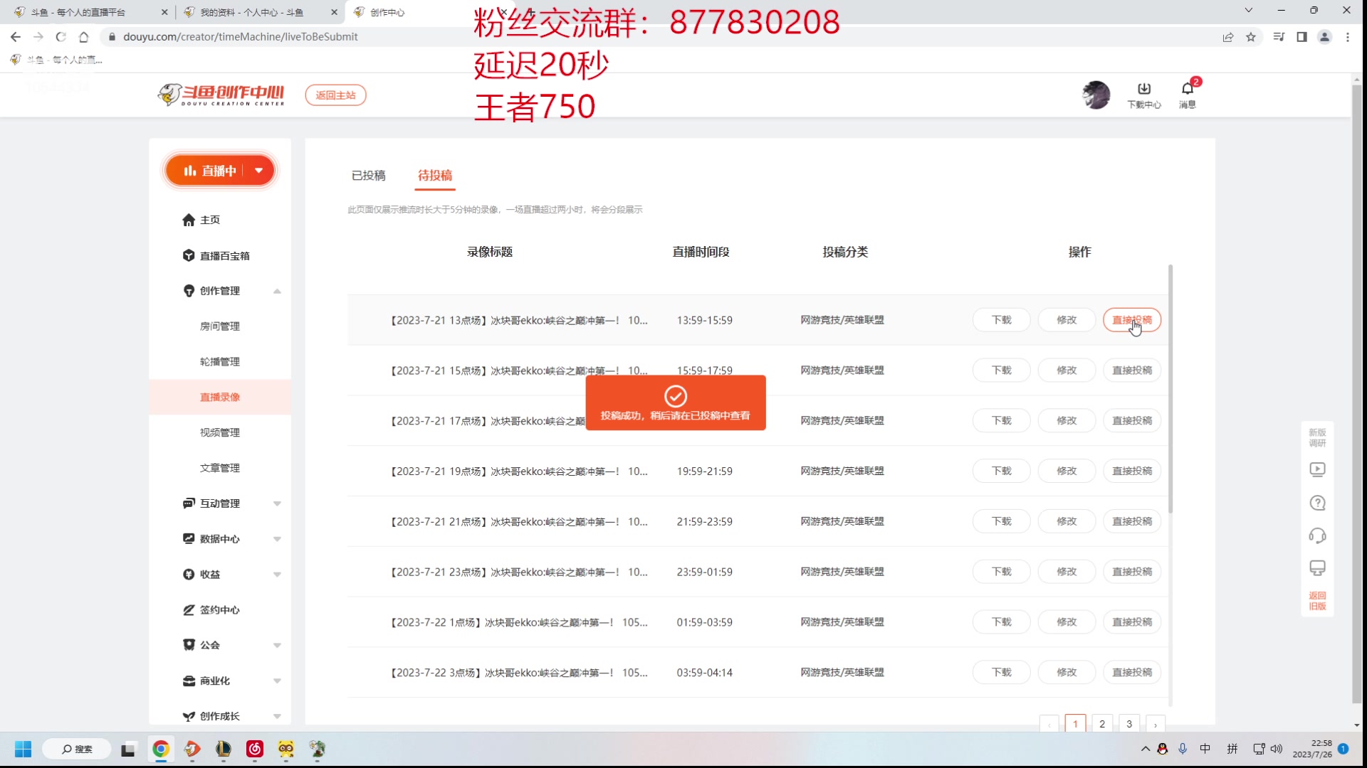Click the browser home button
1367x768 pixels.
coord(84,37)
